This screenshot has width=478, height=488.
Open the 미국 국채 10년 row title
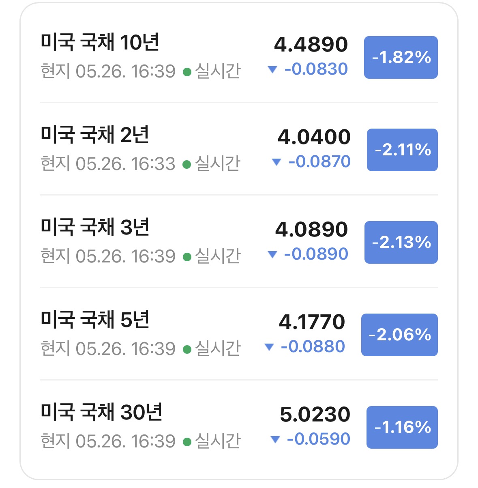[x=100, y=42]
